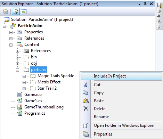Click the scissors Cut icon
163x139 pixels.
pyautogui.click(x=85, y=85)
